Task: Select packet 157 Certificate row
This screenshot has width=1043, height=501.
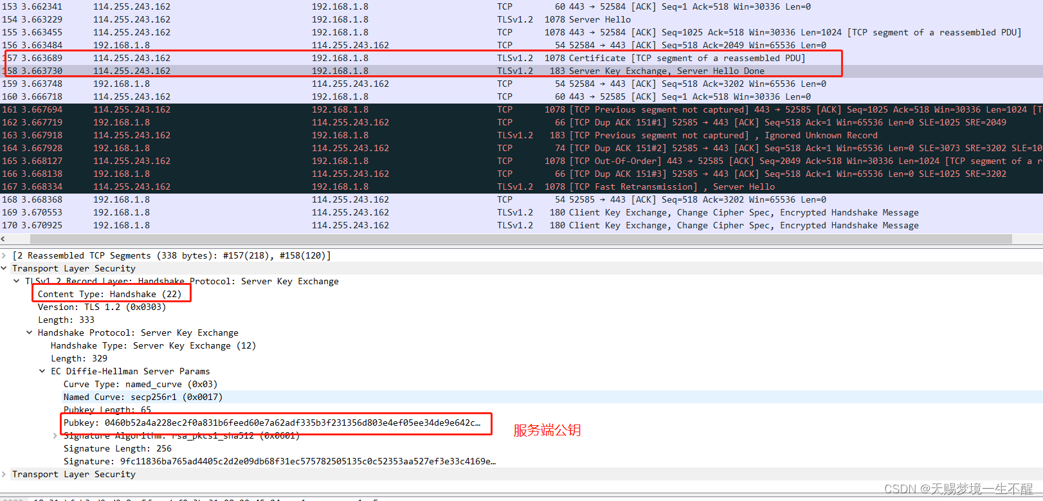Action: [x=521, y=58]
